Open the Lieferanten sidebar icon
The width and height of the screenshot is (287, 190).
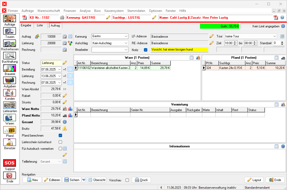tap(10, 105)
